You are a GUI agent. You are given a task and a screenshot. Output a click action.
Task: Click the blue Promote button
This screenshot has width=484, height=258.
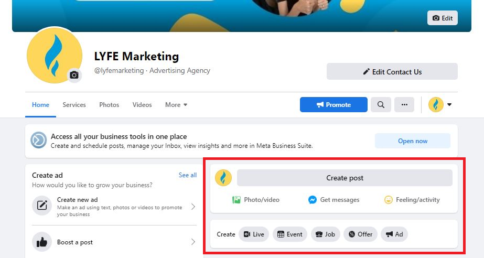tap(333, 105)
